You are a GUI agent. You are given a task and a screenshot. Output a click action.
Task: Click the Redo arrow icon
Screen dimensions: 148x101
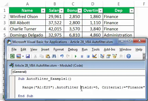[68, 56]
